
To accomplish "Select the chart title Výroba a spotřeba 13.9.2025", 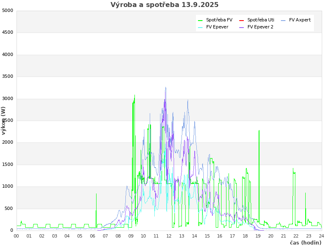I will (x=165, y=5).
